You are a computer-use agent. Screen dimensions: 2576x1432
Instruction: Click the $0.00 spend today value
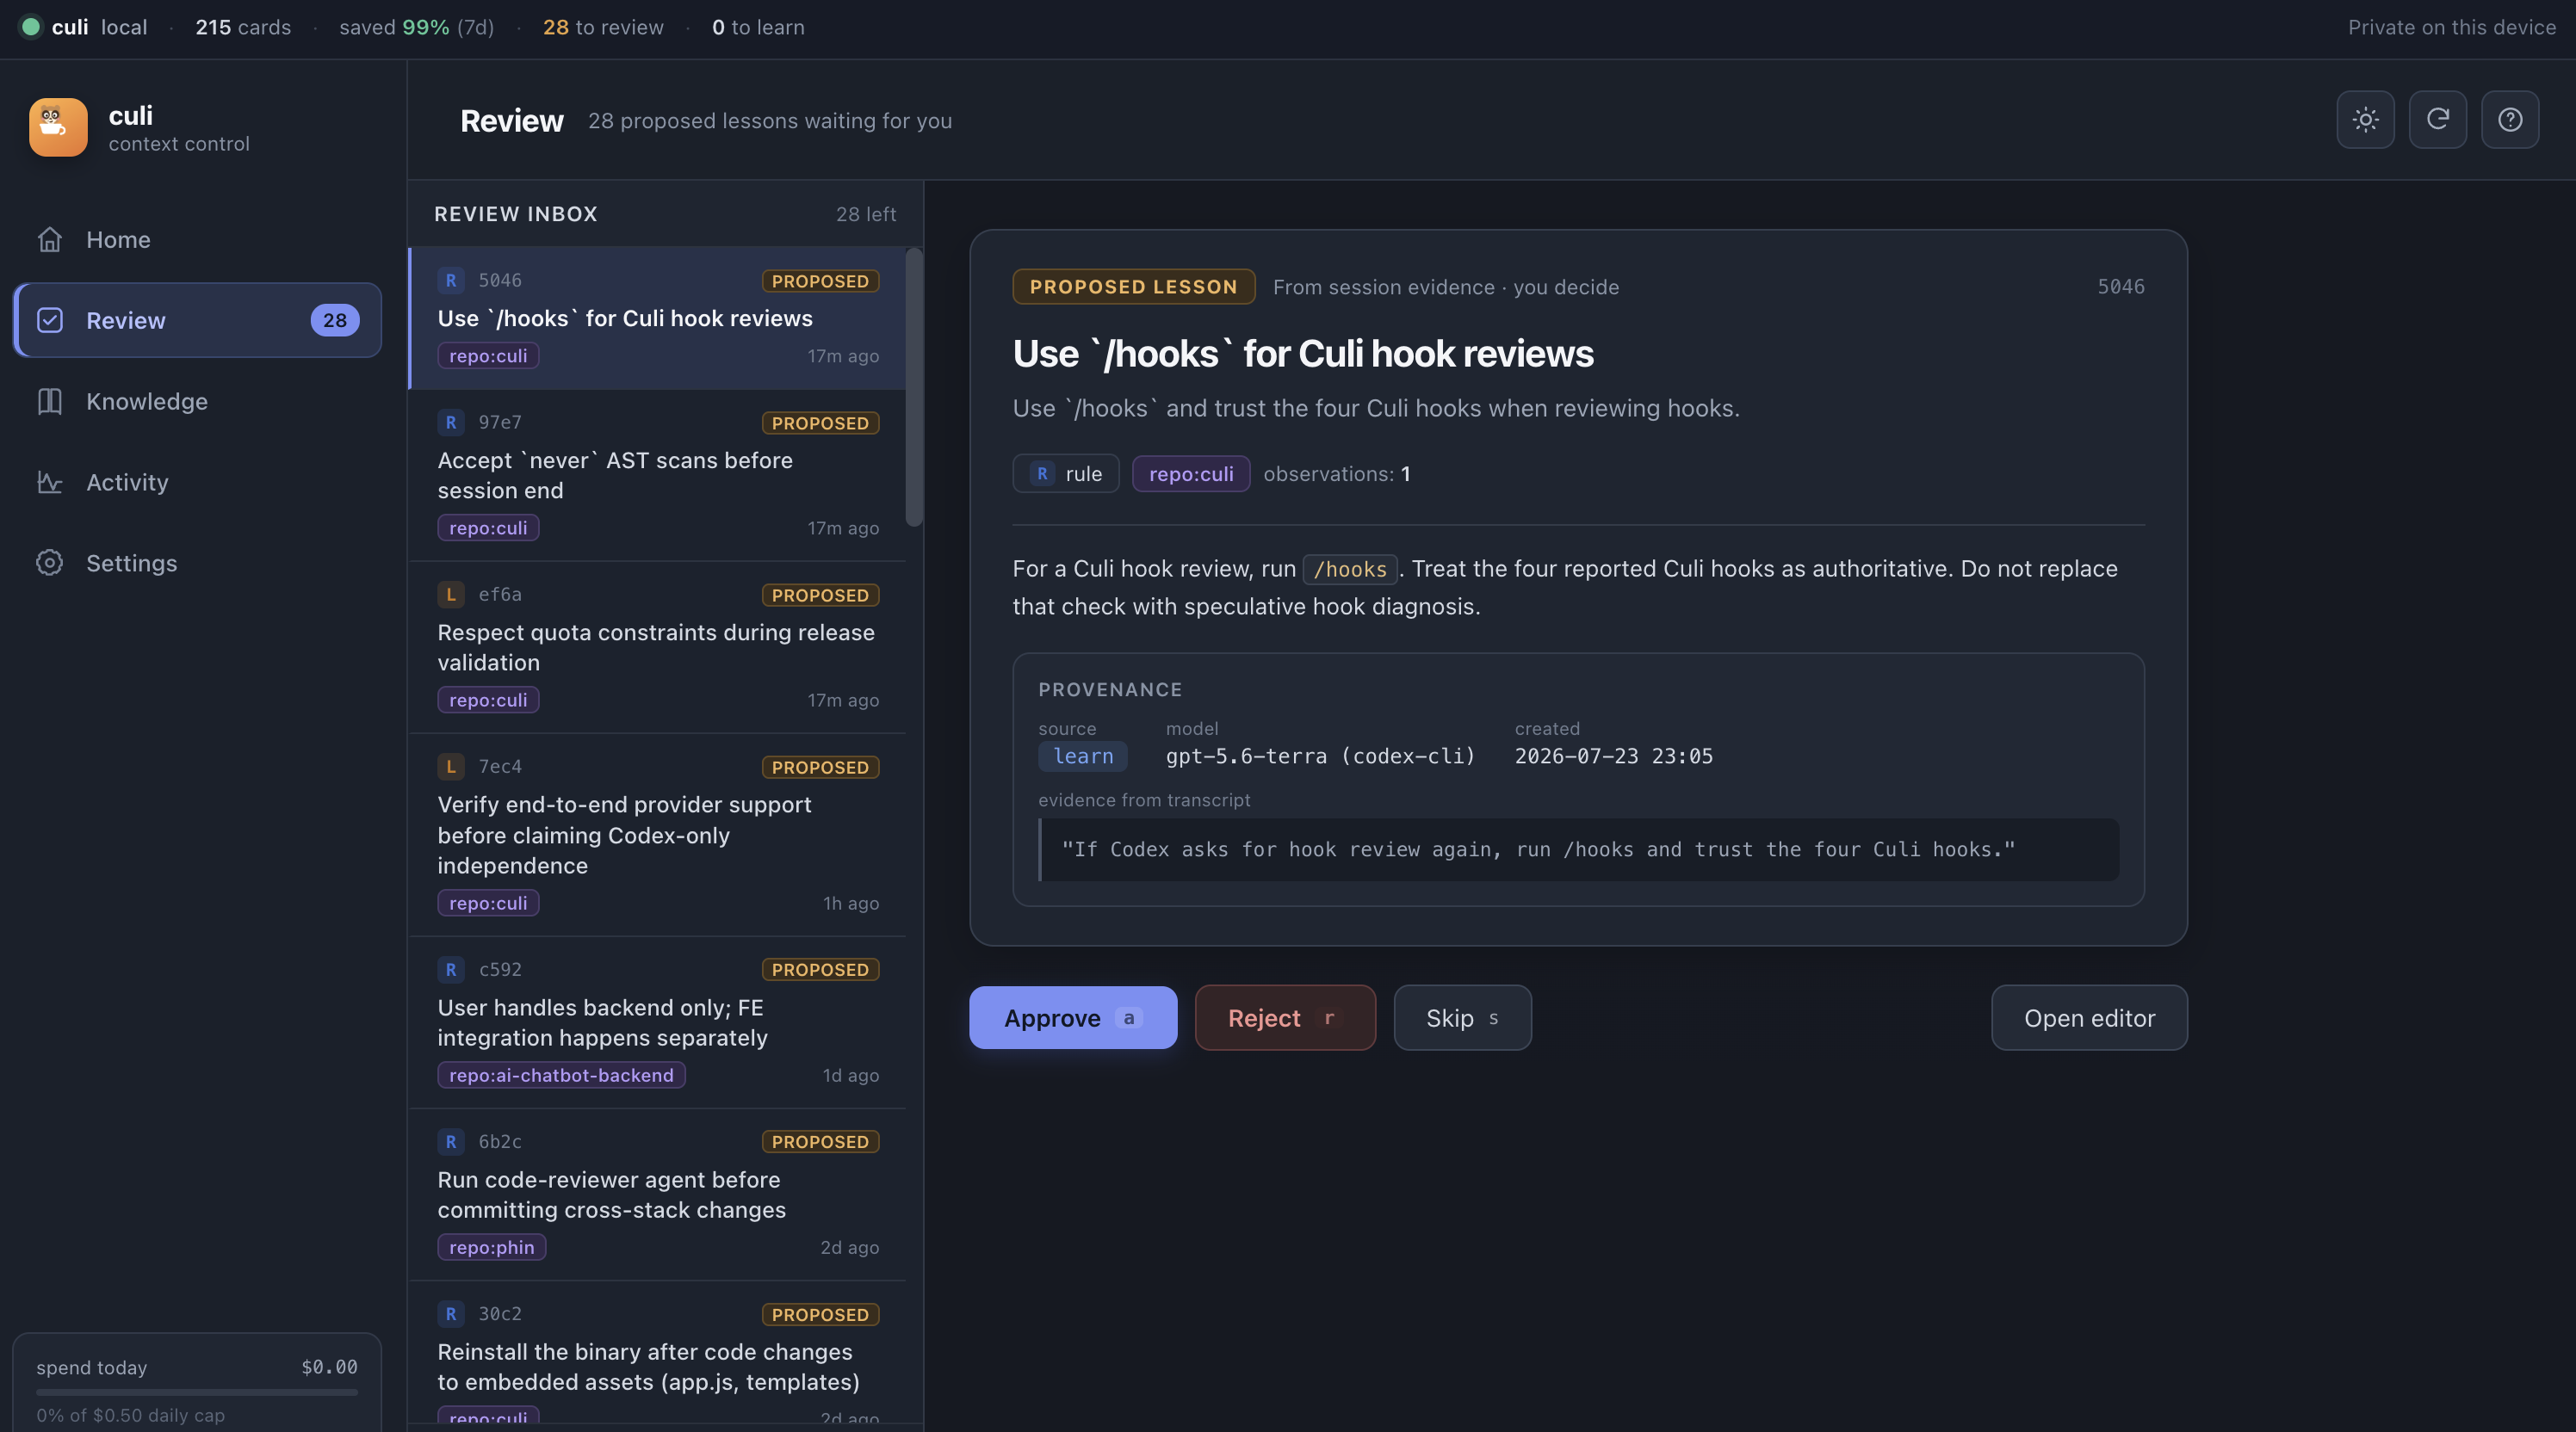329,1367
